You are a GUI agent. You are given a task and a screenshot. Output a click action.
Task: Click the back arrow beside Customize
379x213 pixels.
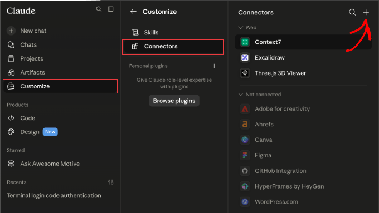(133, 12)
